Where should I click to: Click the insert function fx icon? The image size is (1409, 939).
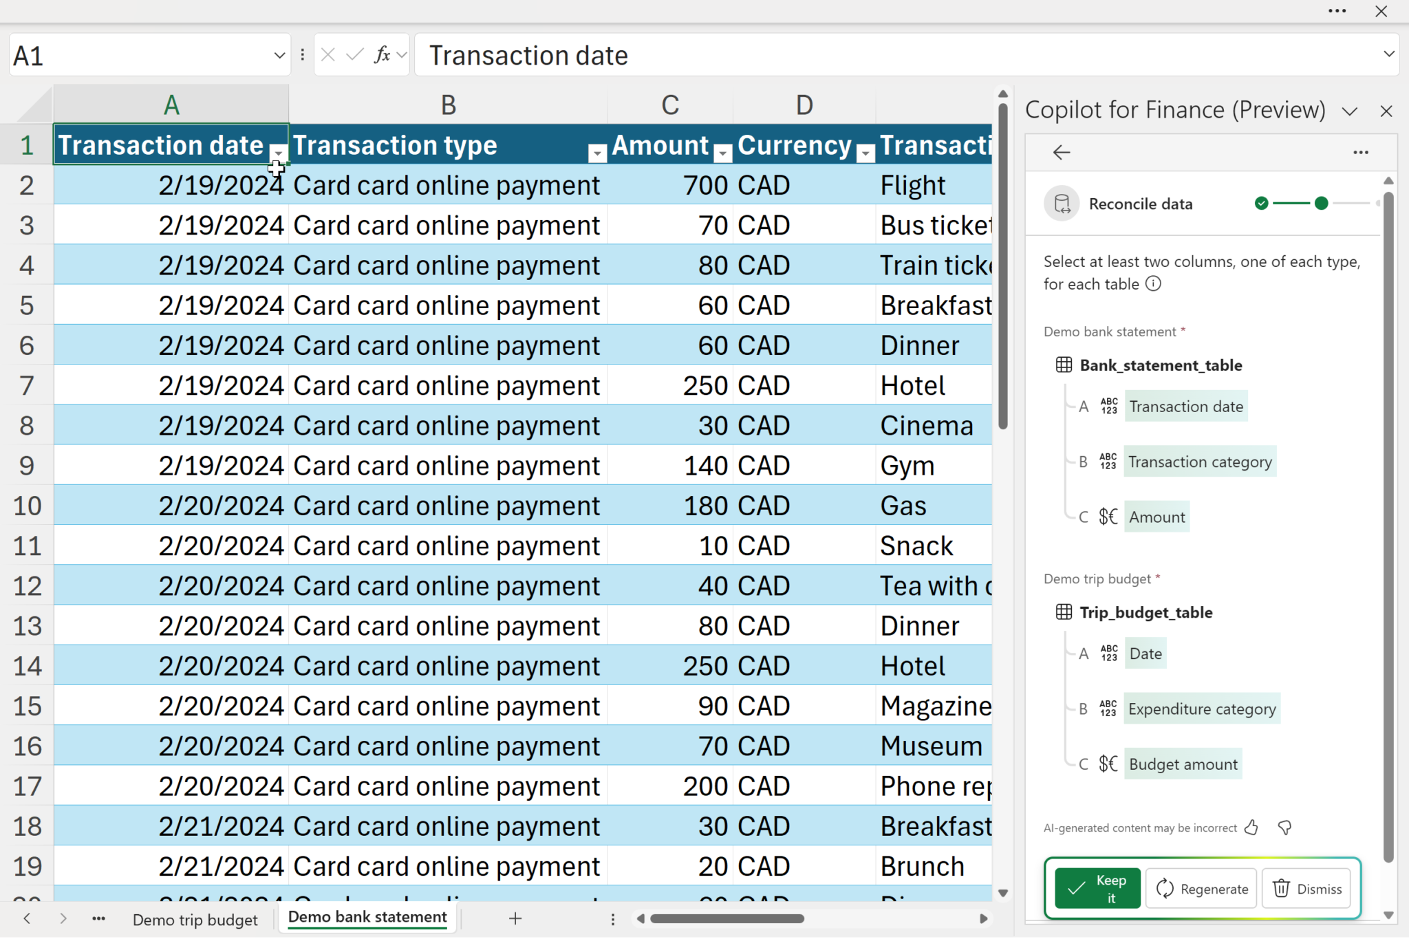point(383,55)
